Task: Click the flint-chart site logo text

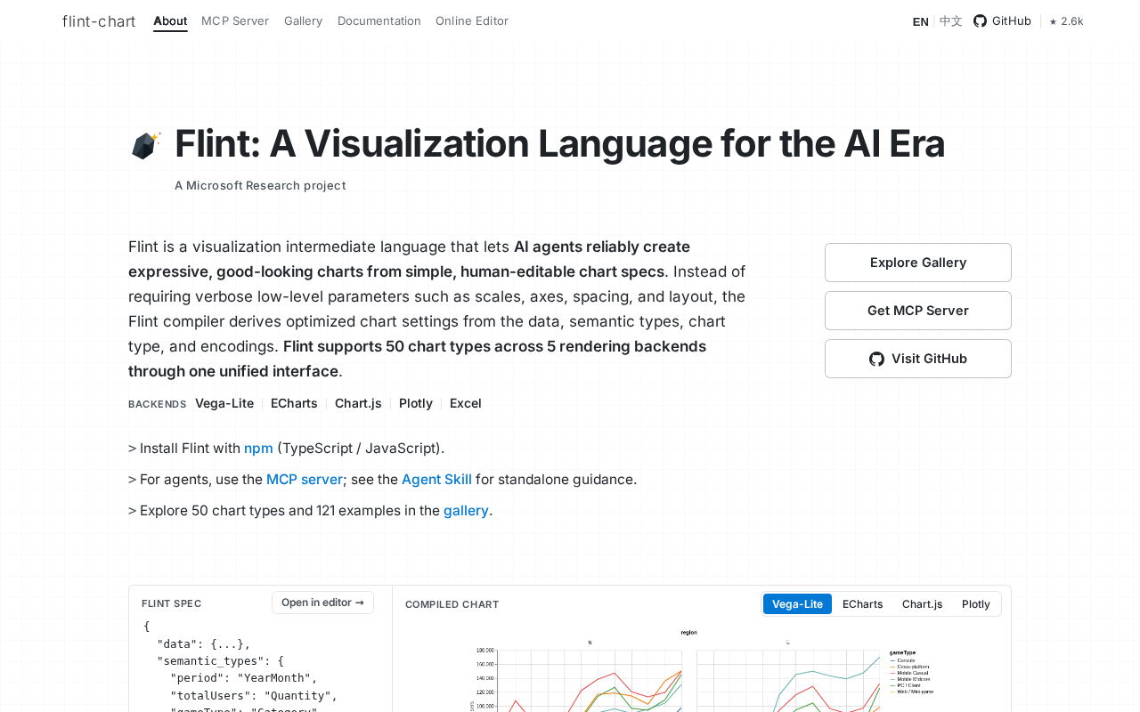Action: tap(99, 21)
